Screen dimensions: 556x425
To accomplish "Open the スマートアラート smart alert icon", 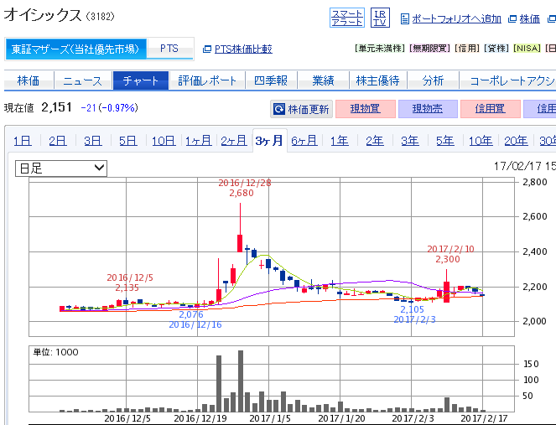I will pos(347,18).
